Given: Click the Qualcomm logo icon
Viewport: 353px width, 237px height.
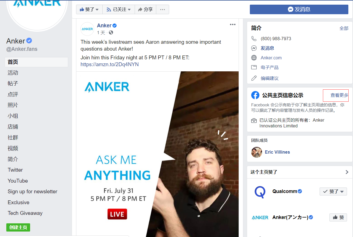Looking at the screenshot, I should pos(260,192).
